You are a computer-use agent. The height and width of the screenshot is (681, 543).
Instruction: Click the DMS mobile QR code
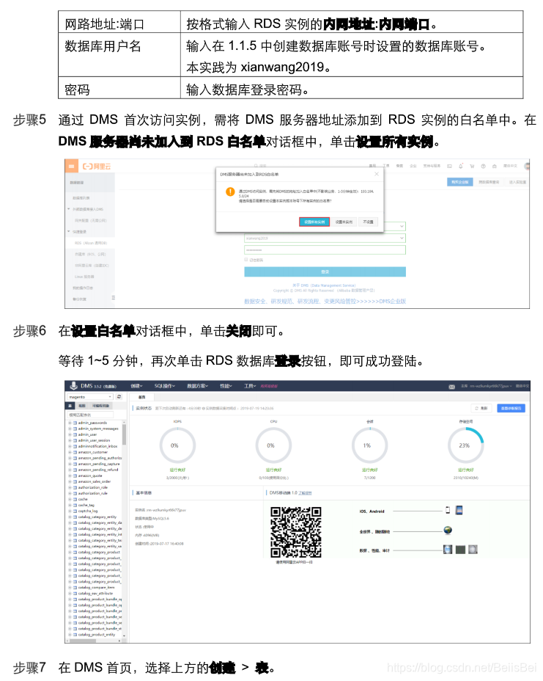296,532
